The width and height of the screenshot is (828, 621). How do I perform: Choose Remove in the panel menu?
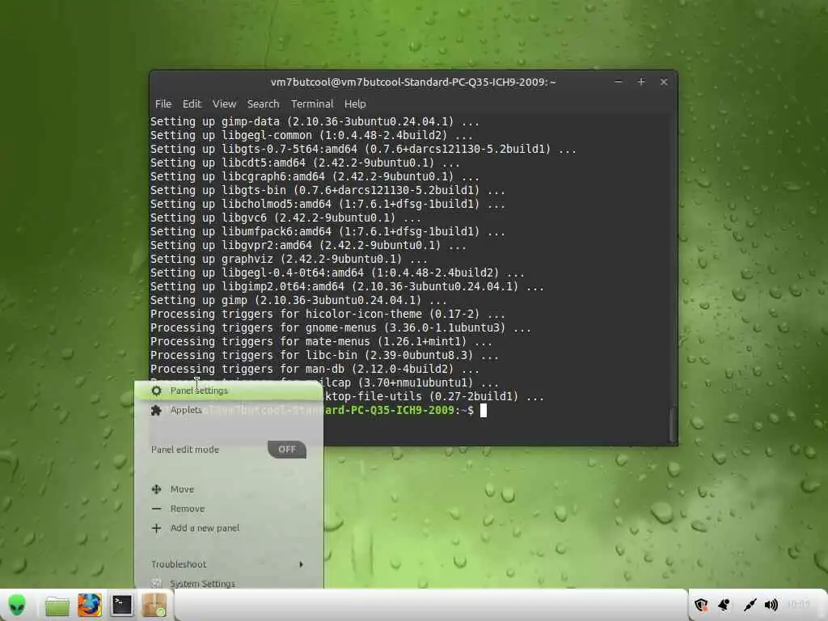pos(228,509)
